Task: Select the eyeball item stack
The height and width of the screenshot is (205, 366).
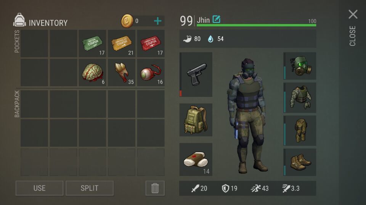Action: click(151, 73)
